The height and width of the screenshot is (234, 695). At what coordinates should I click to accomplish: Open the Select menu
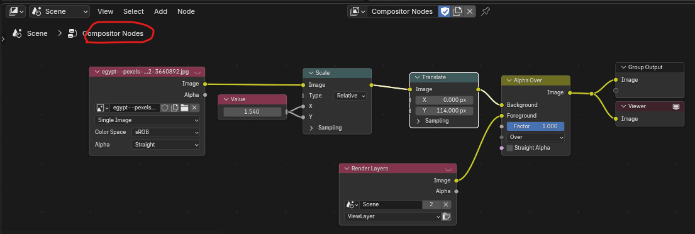point(133,11)
